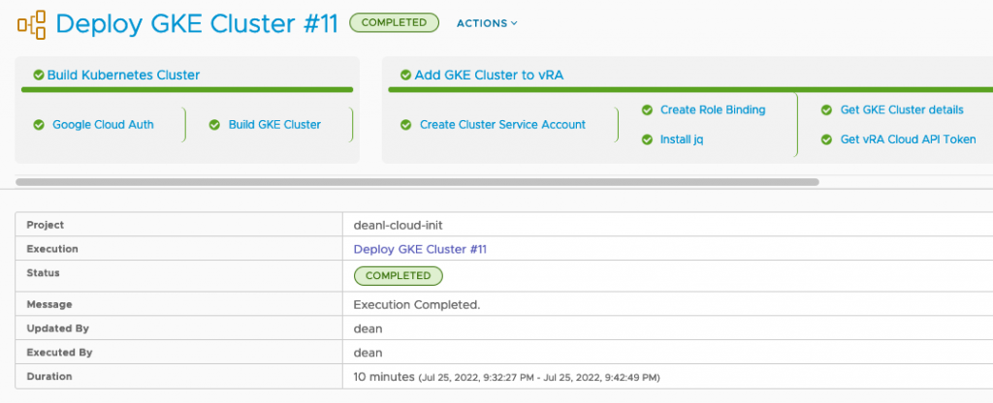The width and height of the screenshot is (993, 403).
Task: Click check icon next to Get vRA Cloud API Token
Action: [826, 139]
